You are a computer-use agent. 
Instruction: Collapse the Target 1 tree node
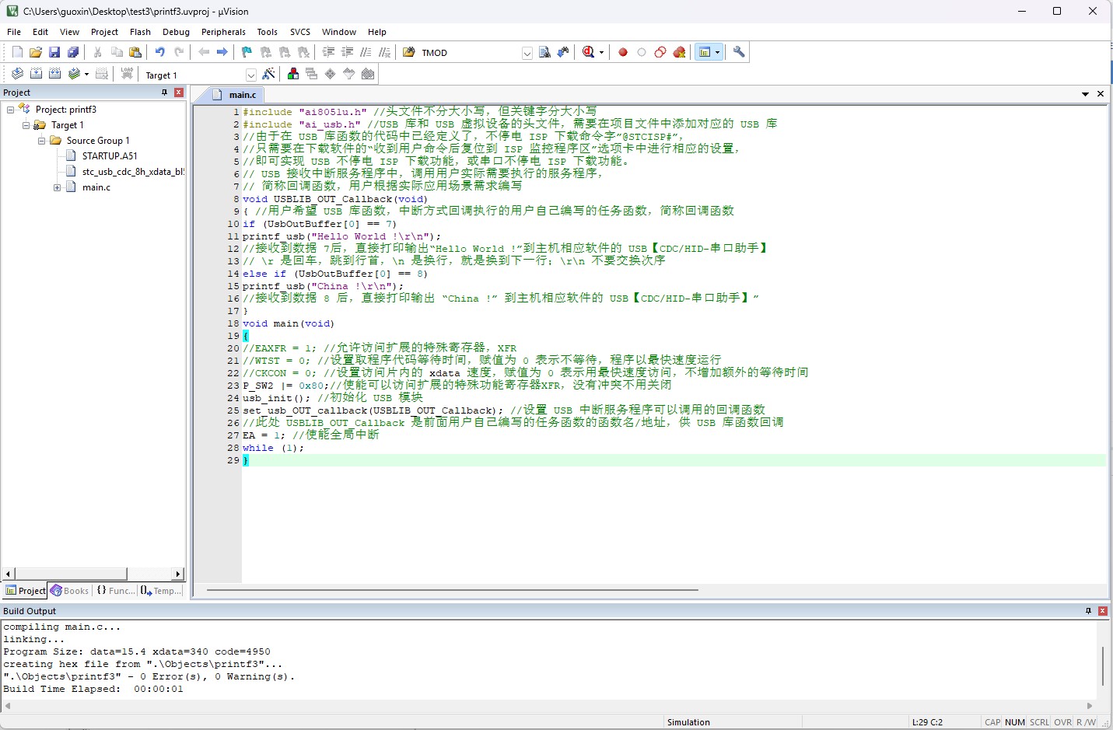26,125
